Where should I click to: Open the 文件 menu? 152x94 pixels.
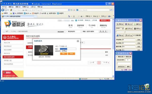(4, 7)
